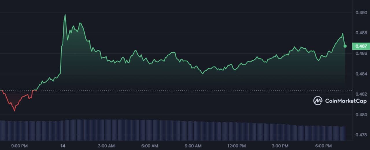
Task: Click the green 0.487 current price tag
Action: [361, 46]
